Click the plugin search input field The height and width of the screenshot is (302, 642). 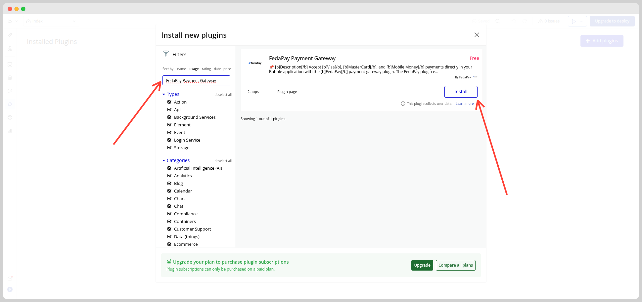point(196,80)
